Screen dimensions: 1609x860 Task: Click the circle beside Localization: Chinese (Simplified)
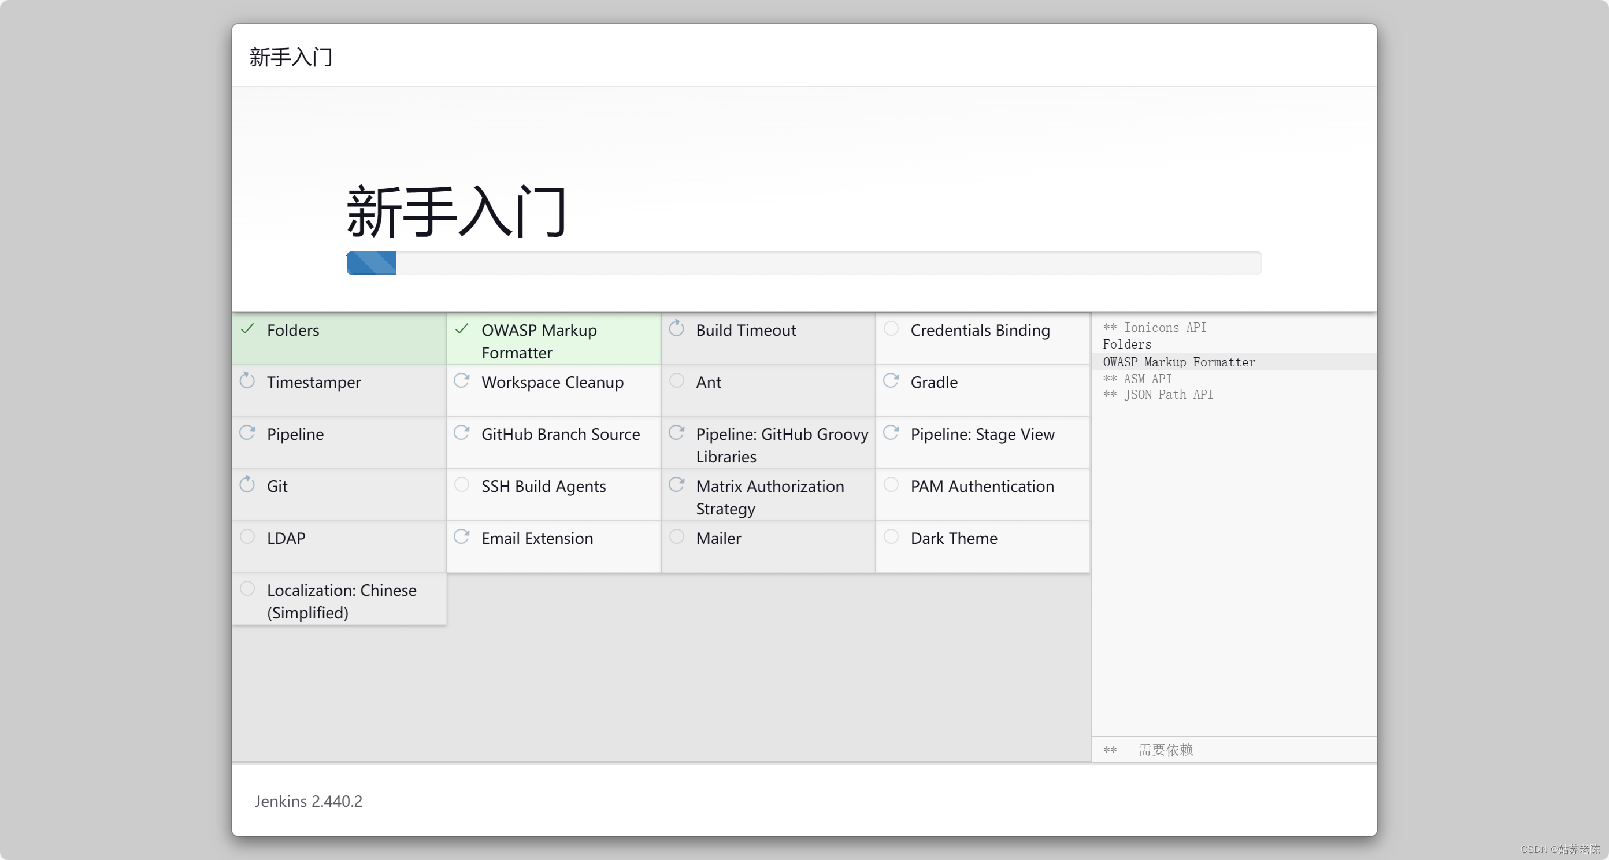247,588
